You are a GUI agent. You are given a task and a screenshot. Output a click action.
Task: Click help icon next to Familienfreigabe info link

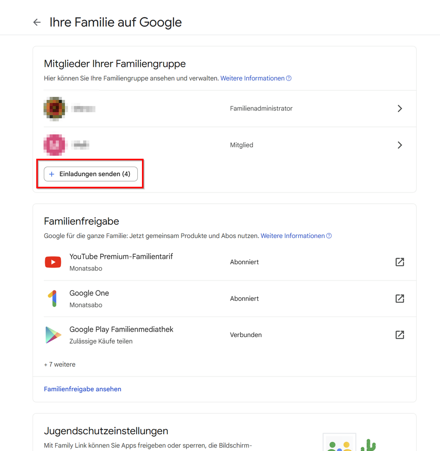(329, 236)
